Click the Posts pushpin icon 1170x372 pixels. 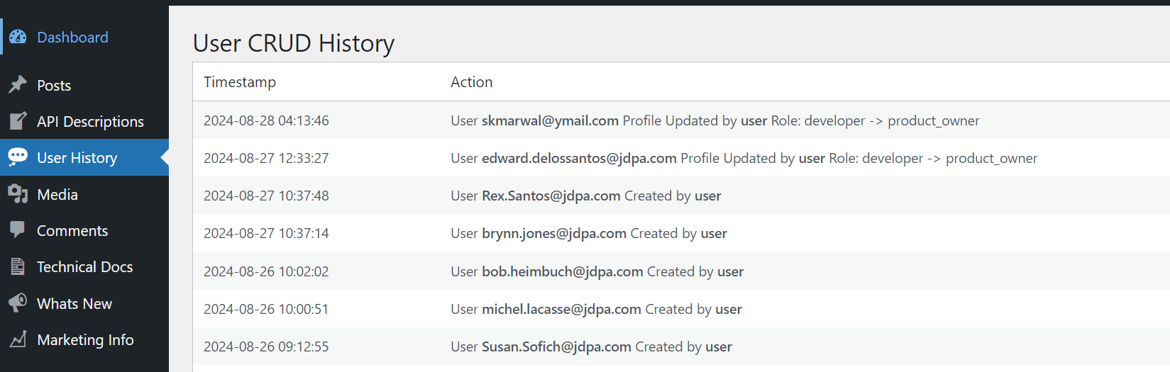pyautogui.click(x=18, y=85)
